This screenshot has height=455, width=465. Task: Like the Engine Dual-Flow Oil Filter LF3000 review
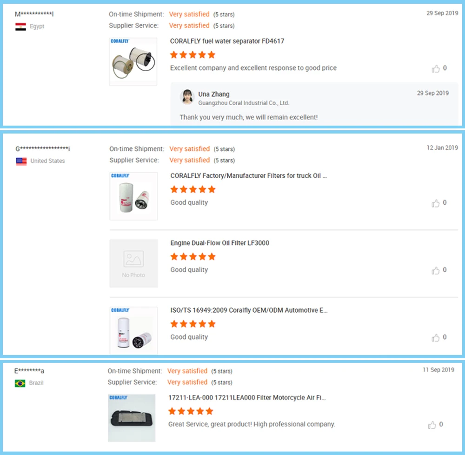click(436, 271)
